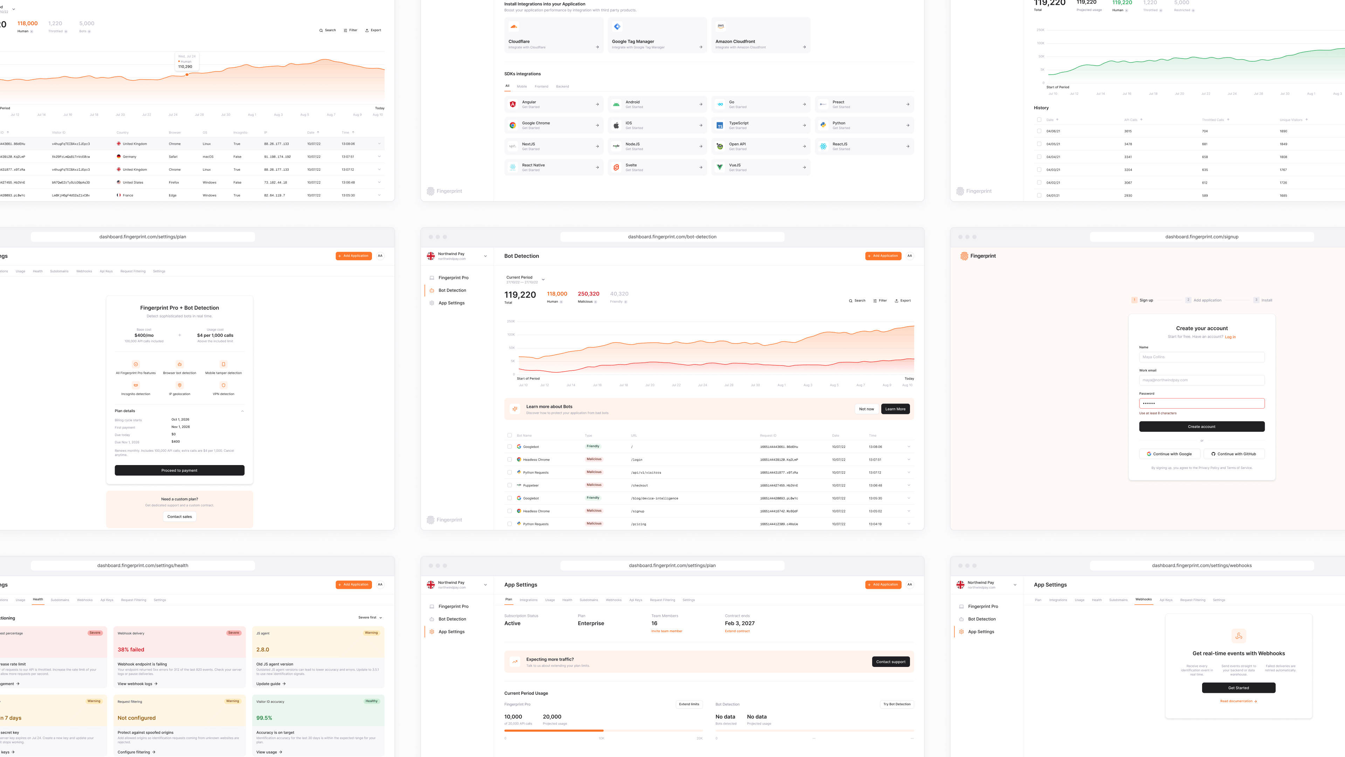The image size is (1345, 757).
Task: Open the Severe first sort dropdown
Action: (370, 618)
